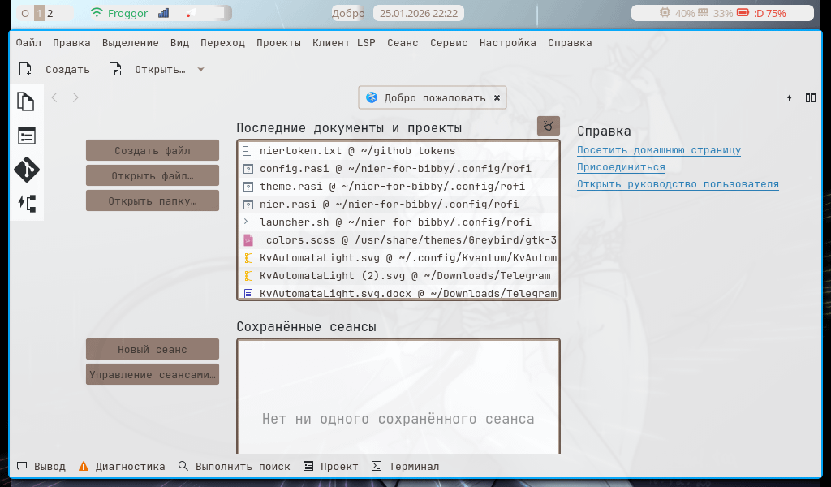Click the Открыть… open file toolbar icon
This screenshot has height=487, width=831.
(x=115, y=70)
